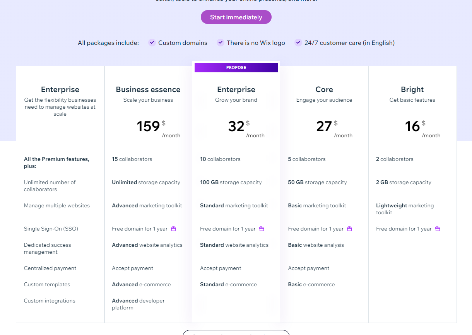Click 'Standard marketing toolkit' text

coord(234,205)
